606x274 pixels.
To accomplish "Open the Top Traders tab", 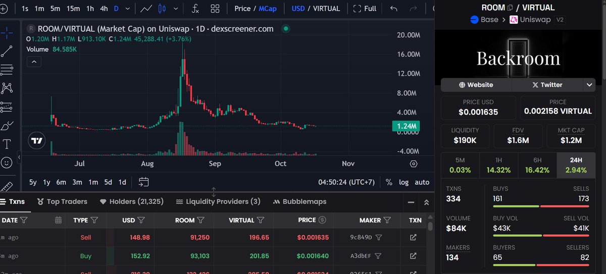I will (62, 201).
